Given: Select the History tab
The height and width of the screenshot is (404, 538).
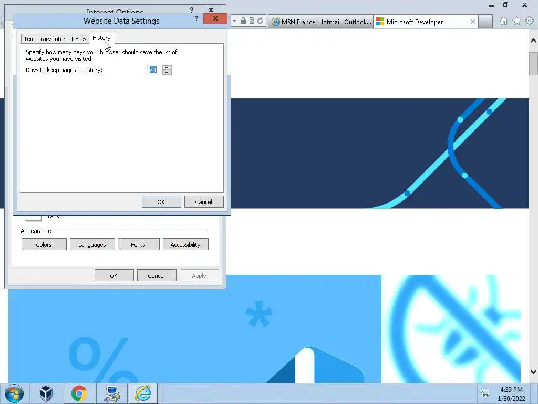Looking at the screenshot, I should tap(101, 38).
